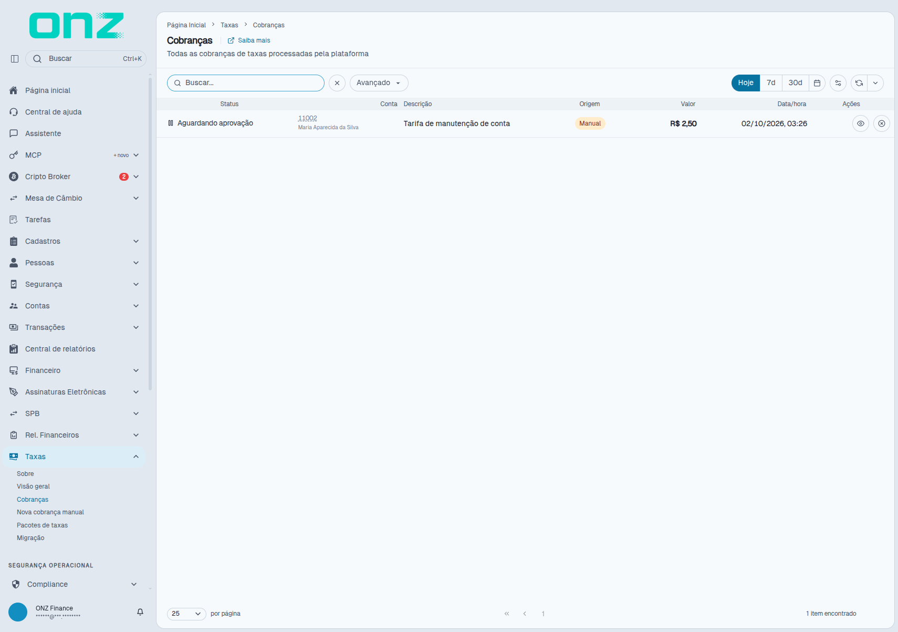Expand the Compliance section
Image resolution: width=898 pixels, height=632 pixels.
[74, 584]
